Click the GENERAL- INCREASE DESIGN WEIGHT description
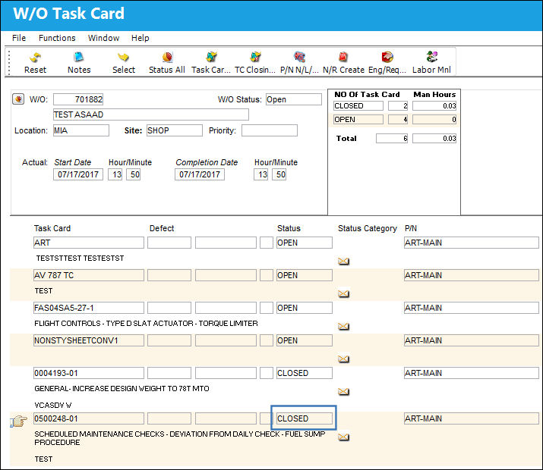 (x=122, y=388)
